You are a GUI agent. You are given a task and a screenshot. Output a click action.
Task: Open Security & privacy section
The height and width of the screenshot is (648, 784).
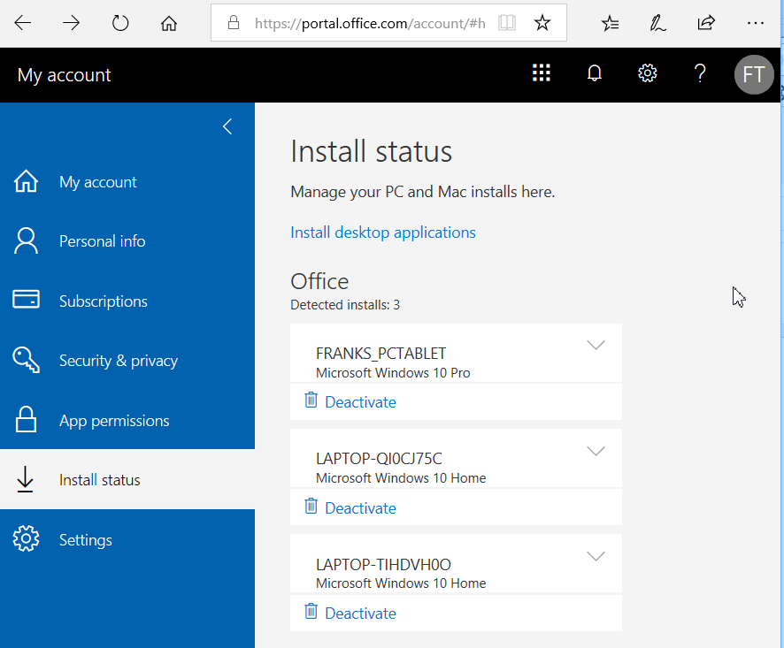pyautogui.click(x=118, y=361)
